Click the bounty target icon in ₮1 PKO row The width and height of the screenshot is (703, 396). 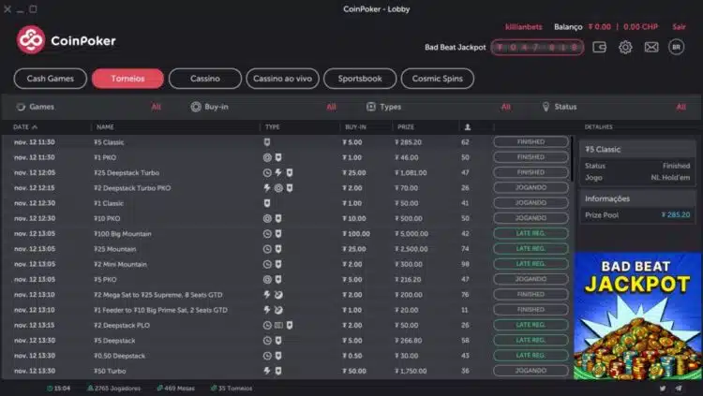267,157
